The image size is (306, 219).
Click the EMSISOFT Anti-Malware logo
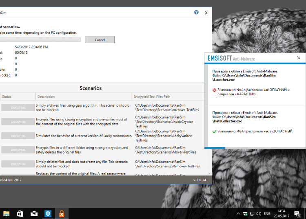click(231, 58)
